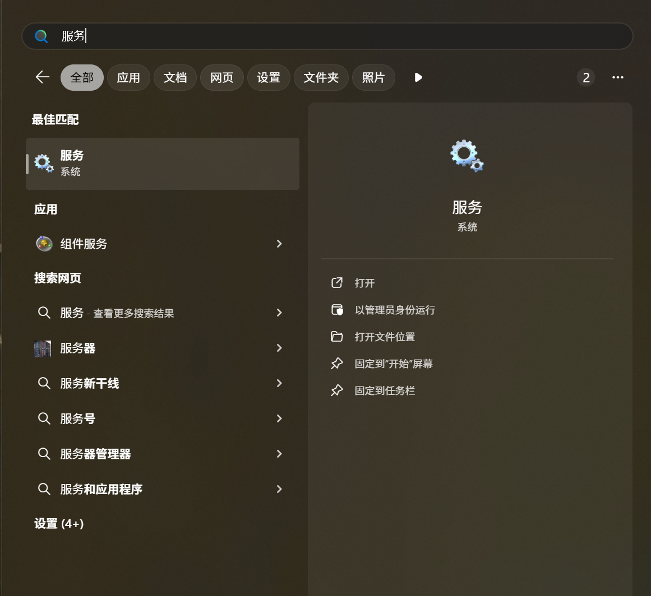The width and height of the screenshot is (651, 596).
Task: Open the three-dot more options menu
Action: coord(618,77)
